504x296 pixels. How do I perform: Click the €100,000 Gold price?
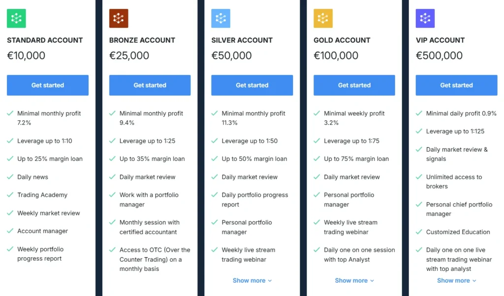point(336,55)
